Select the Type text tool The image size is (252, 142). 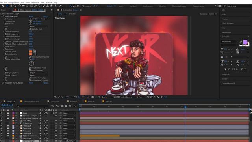pyautogui.click(x=39, y=6)
